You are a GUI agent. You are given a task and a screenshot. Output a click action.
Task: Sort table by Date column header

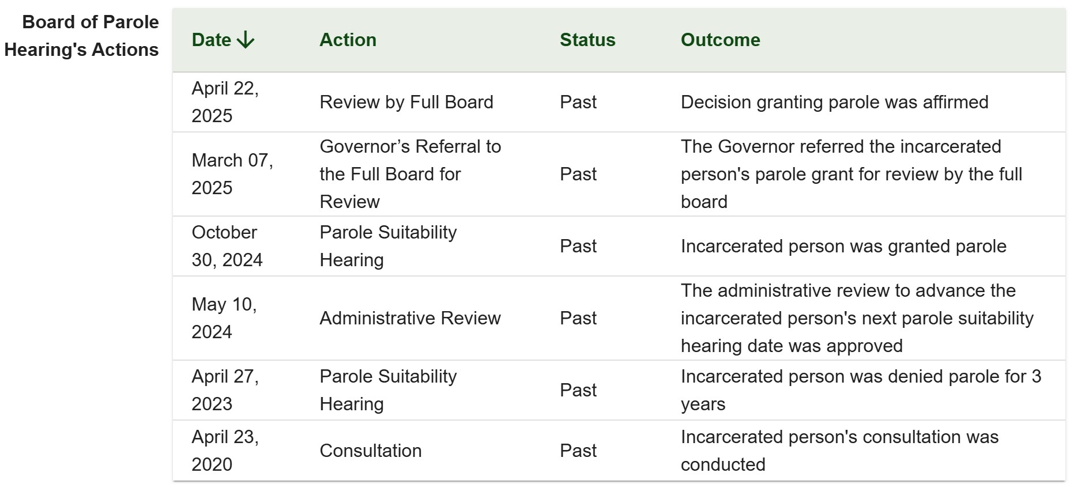pos(212,40)
